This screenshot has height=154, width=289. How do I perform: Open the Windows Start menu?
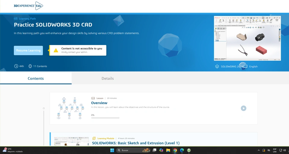[112, 150]
